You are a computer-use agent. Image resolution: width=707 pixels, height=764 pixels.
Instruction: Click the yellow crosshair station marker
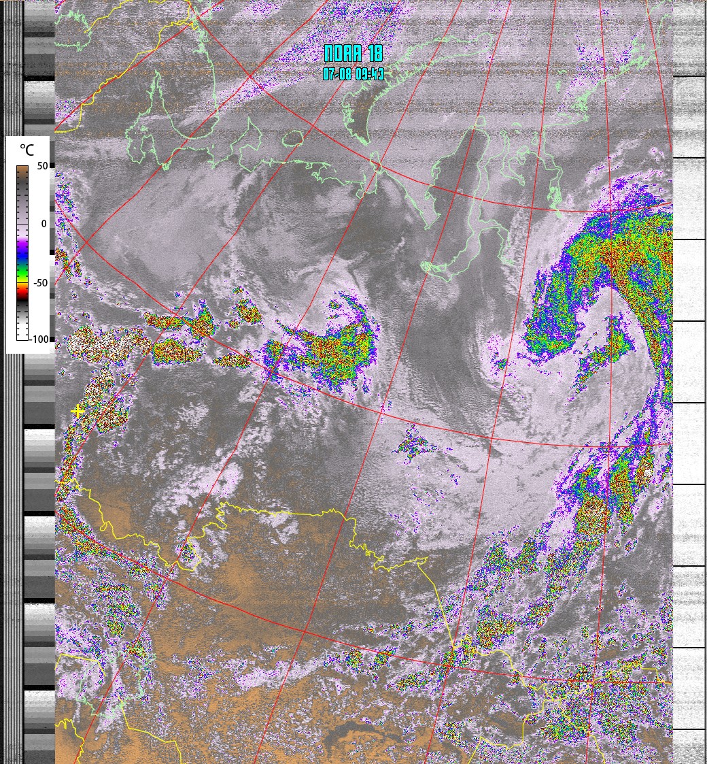tap(78, 411)
